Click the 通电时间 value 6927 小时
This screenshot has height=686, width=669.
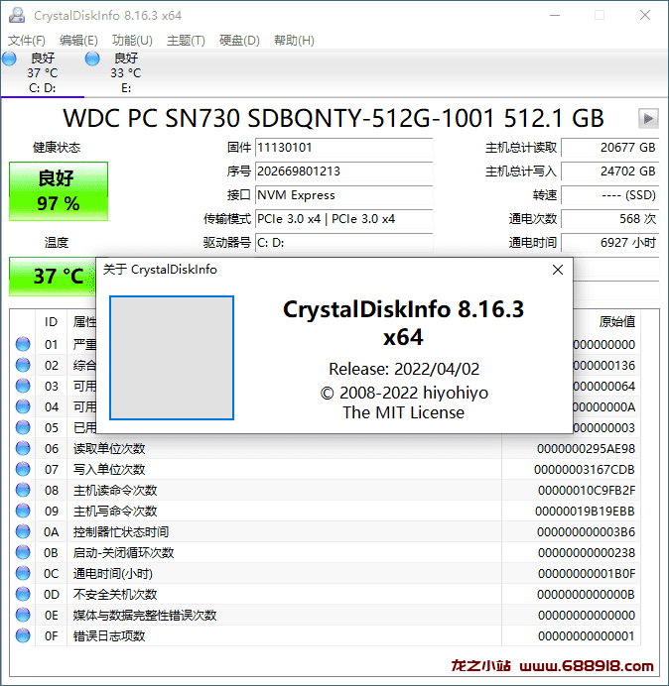[x=609, y=242]
